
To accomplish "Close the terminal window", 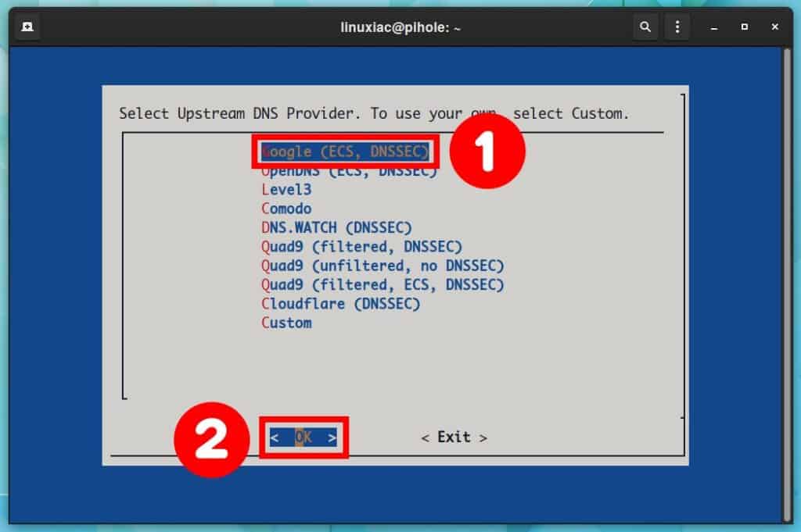I will click(775, 27).
